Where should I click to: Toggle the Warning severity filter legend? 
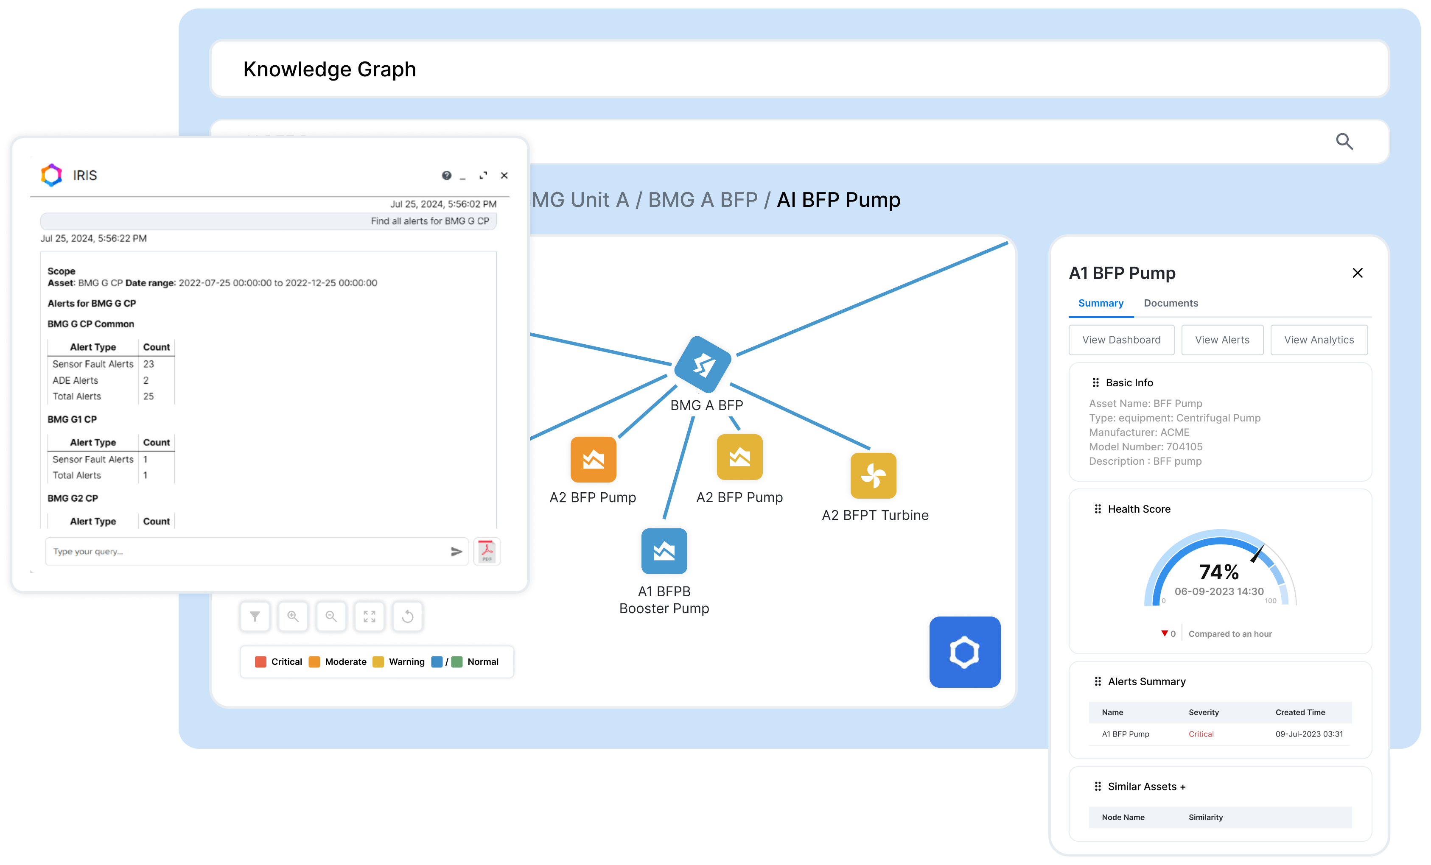point(406,662)
